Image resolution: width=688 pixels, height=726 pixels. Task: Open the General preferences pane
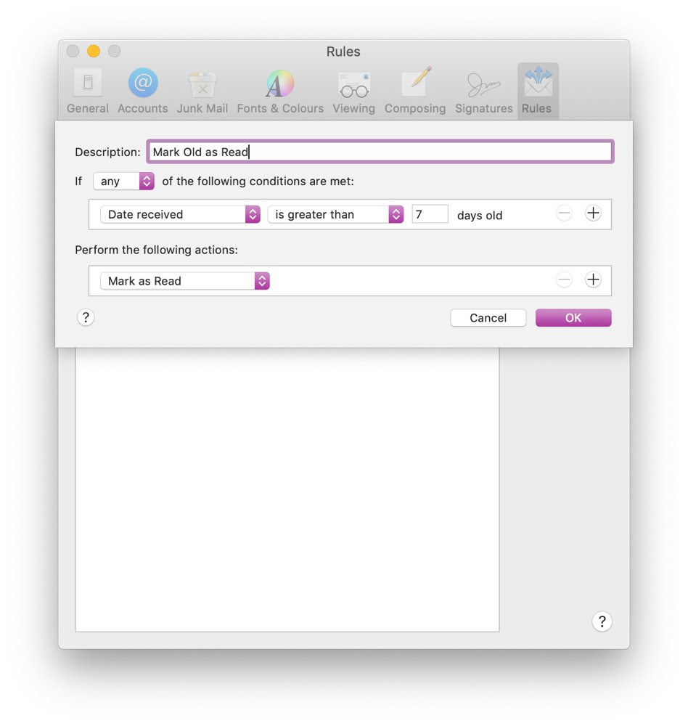(88, 91)
